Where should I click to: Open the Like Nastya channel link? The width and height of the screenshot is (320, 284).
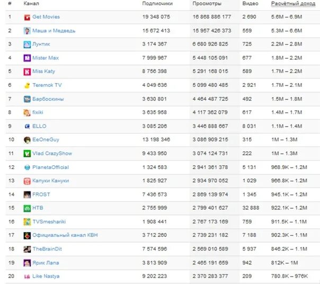[x=46, y=276]
